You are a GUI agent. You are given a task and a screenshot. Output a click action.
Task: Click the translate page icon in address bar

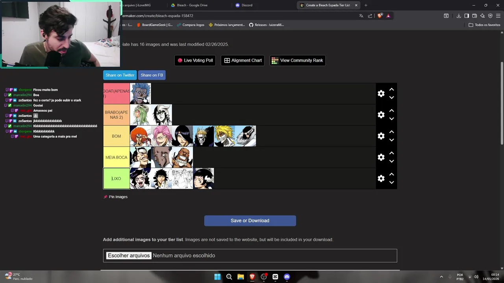[361, 16]
